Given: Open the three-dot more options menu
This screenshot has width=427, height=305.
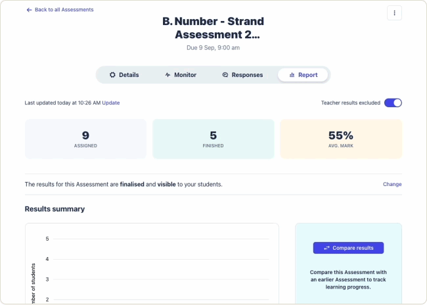Looking at the screenshot, I should click(x=394, y=12).
